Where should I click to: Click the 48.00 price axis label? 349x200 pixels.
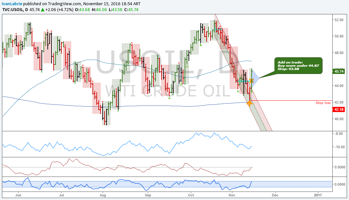[x=339, y=53]
